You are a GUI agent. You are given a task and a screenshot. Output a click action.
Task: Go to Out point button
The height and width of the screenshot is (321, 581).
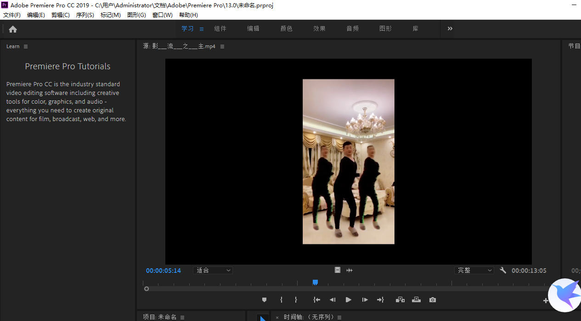(380, 300)
